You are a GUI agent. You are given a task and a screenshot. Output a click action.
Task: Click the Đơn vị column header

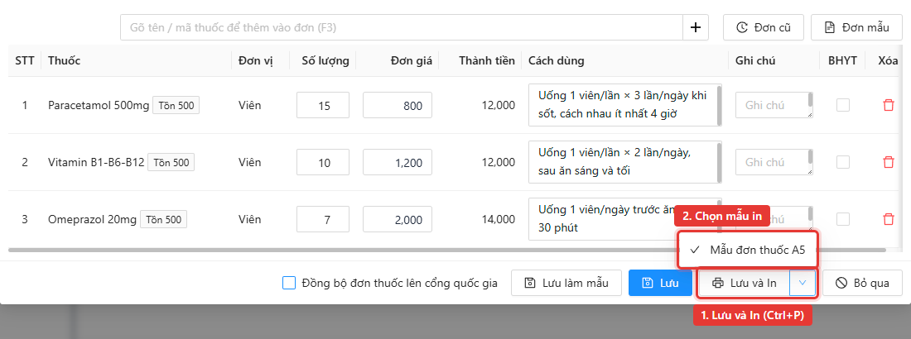tap(256, 60)
